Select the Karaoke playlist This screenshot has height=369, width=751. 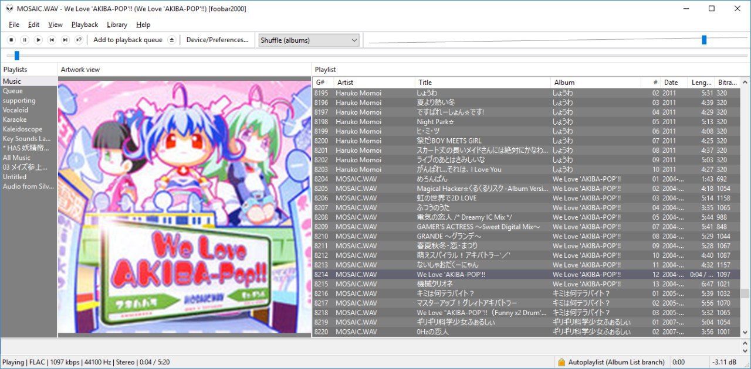[x=29, y=119]
